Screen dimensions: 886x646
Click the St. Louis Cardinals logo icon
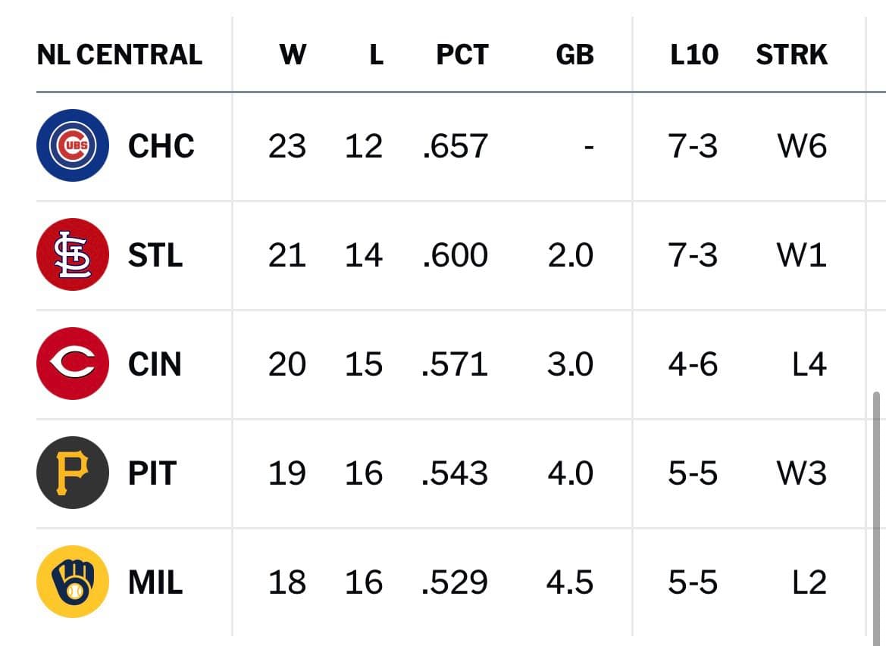[x=73, y=254]
